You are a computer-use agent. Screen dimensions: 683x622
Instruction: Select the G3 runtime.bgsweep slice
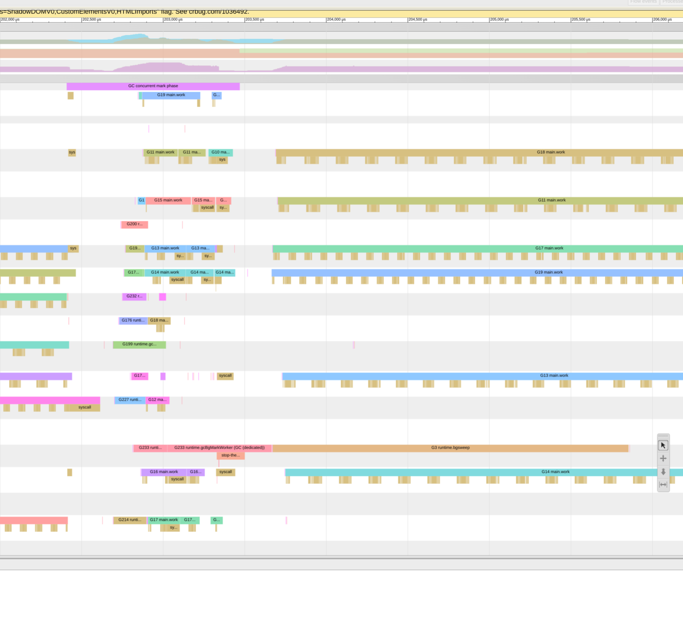(x=450, y=448)
